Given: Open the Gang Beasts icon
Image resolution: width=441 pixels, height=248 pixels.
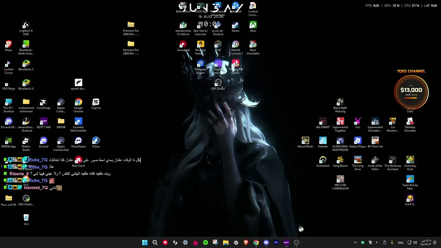Looking at the screenshot, I should click(340, 162).
